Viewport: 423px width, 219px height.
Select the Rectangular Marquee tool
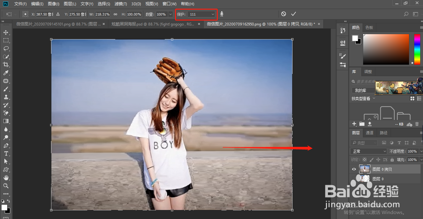[x=6, y=40]
